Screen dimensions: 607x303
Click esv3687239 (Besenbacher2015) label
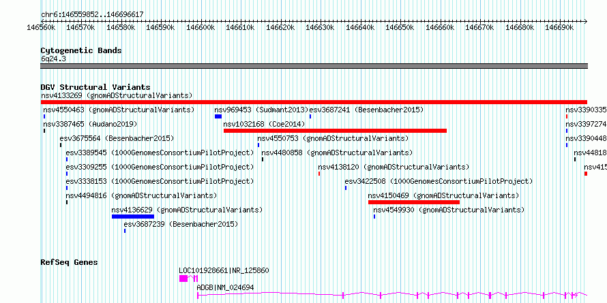pos(181,224)
